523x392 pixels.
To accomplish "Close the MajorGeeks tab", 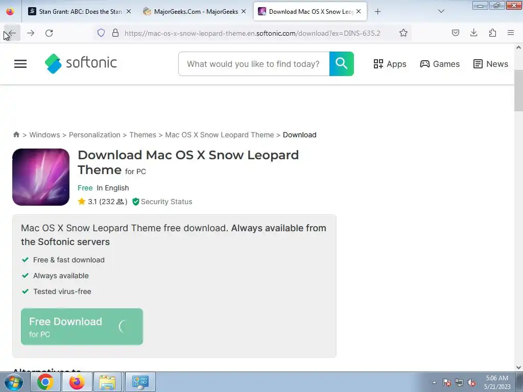I will 244,11.
